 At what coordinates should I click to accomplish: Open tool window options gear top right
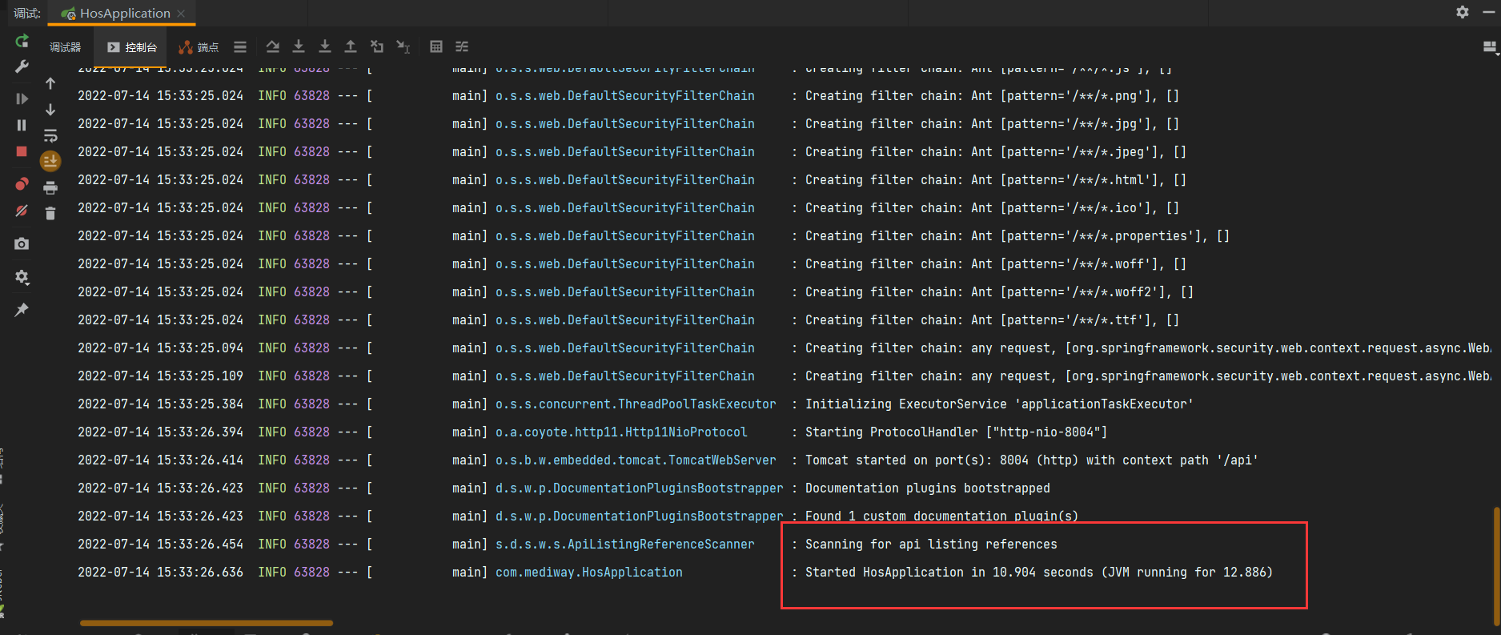1462,12
